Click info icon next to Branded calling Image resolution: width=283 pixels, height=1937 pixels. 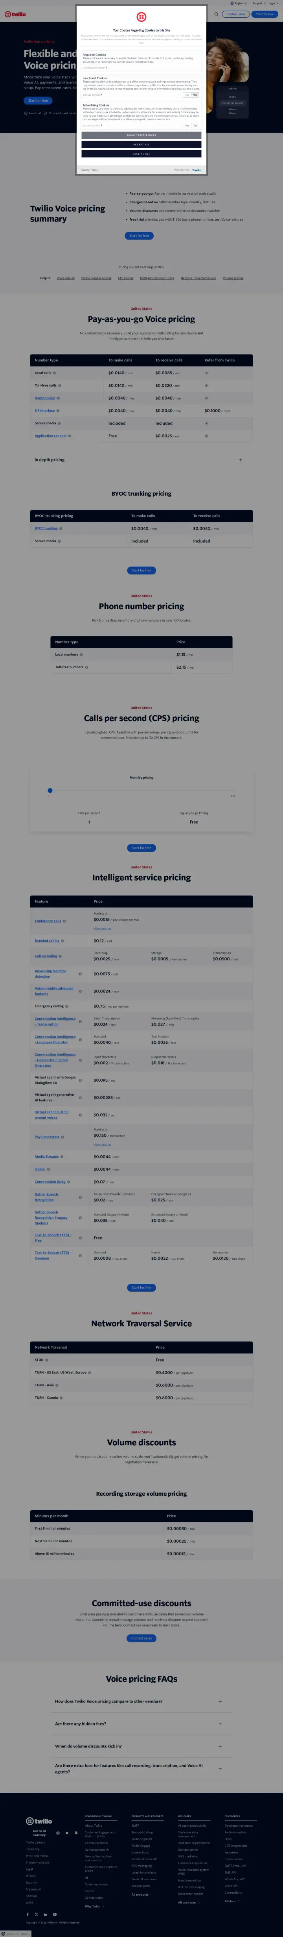(63, 941)
